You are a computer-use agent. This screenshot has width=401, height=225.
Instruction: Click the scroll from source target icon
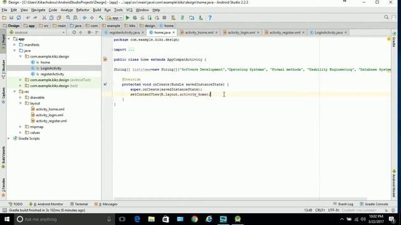74,32
